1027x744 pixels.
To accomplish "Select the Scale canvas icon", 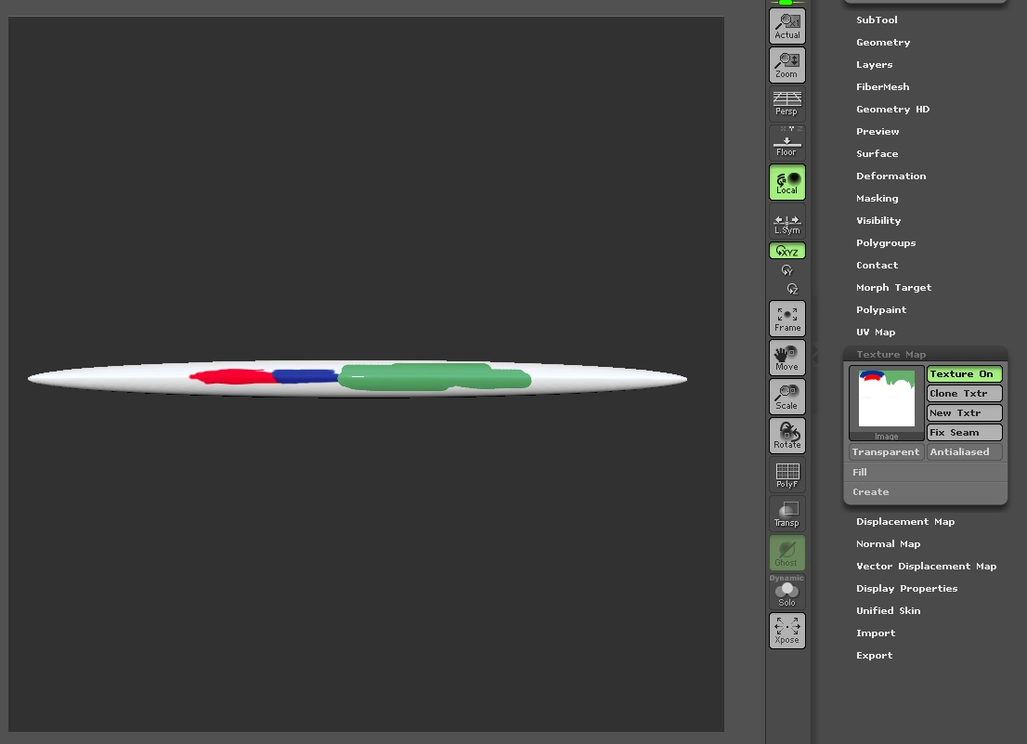I will coord(786,397).
